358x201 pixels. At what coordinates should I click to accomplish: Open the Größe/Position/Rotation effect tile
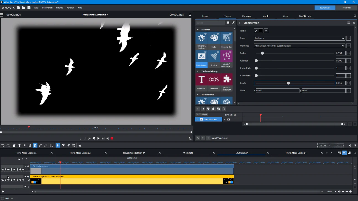[227, 59]
